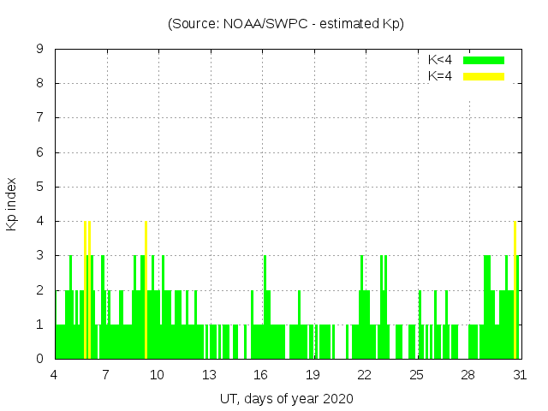Click the NOAA/SWPC source title text
Image resolution: width=548 pixels, height=411 pixels.
[286, 24]
